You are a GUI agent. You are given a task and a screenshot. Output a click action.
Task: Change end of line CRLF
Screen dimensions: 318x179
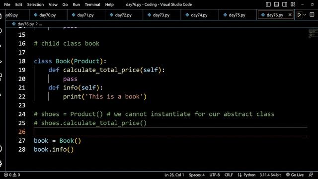pos(229,175)
